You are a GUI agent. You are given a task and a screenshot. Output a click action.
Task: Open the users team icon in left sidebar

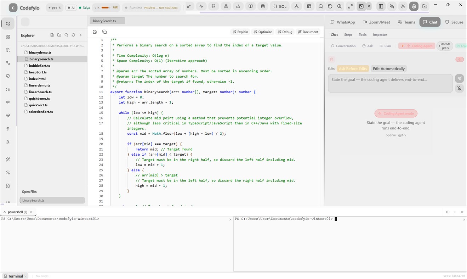(x=8, y=173)
